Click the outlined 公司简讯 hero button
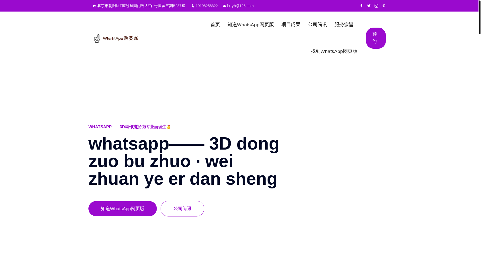The height and width of the screenshot is (271, 481). coord(182,209)
